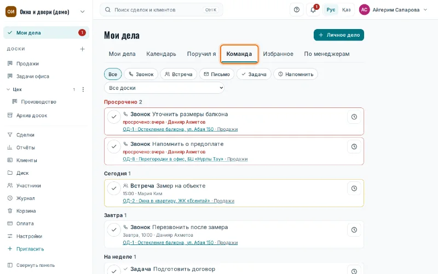Screen dimensions: 438x274
Task: Open the Цех folder three-dot menu
Action: tap(83, 89)
